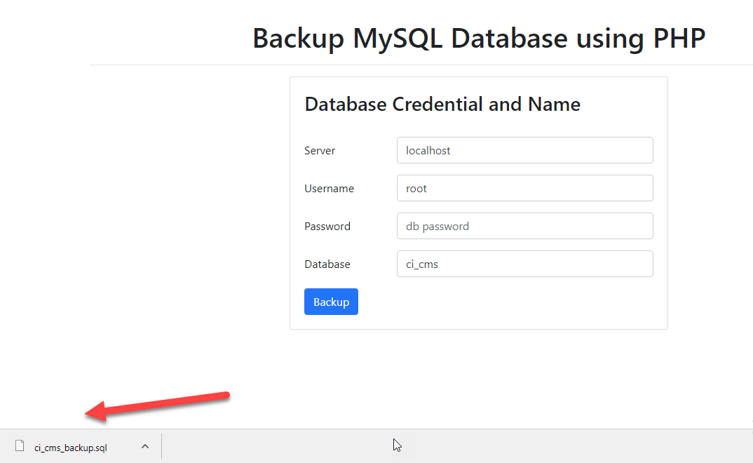This screenshot has height=463, width=753.
Task: Focus the Username field containing root
Action: [x=525, y=188]
